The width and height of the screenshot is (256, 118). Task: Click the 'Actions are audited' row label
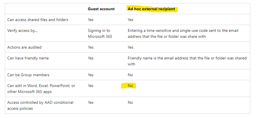click(24, 47)
